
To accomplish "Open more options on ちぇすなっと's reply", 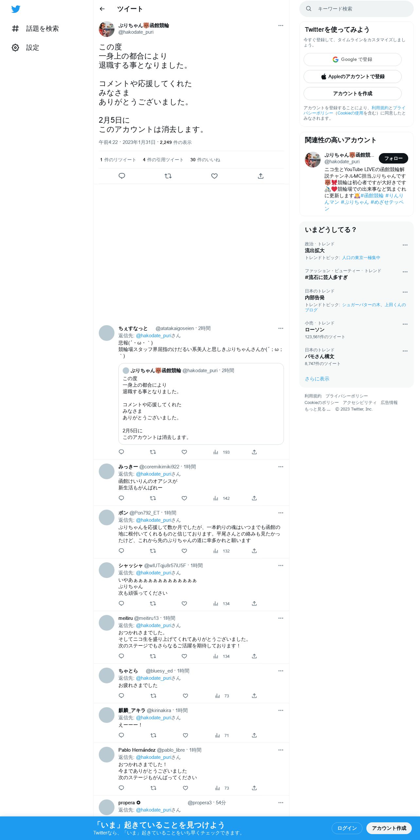I will (281, 328).
